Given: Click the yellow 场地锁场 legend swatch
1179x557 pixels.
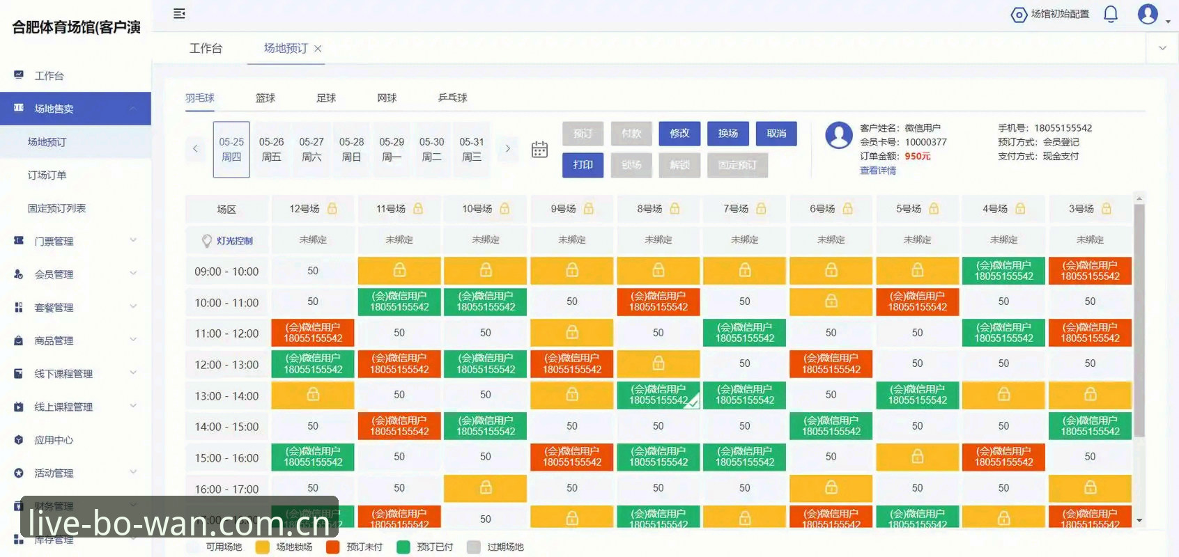Looking at the screenshot, I should (x=263, y=547).
